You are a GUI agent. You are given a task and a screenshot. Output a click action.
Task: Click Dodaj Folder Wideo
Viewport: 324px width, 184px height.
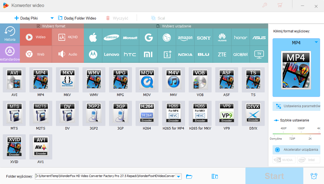pyautogui.click(x=77, y=18)
